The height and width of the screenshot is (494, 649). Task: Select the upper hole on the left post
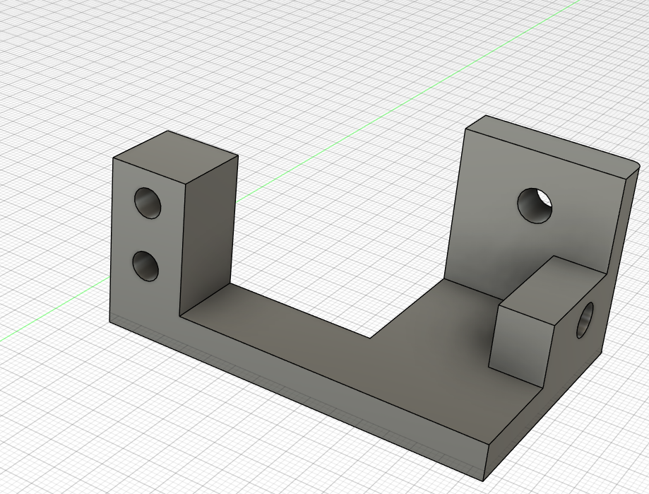[x=148, y=203]
